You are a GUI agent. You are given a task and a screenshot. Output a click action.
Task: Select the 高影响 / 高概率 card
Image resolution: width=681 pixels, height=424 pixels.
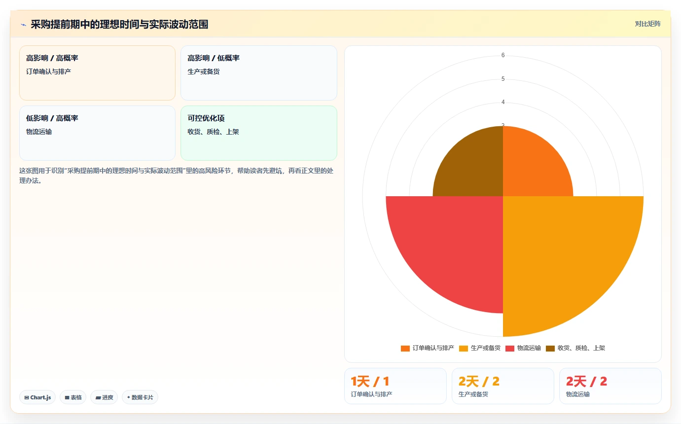tap(97, 73)
